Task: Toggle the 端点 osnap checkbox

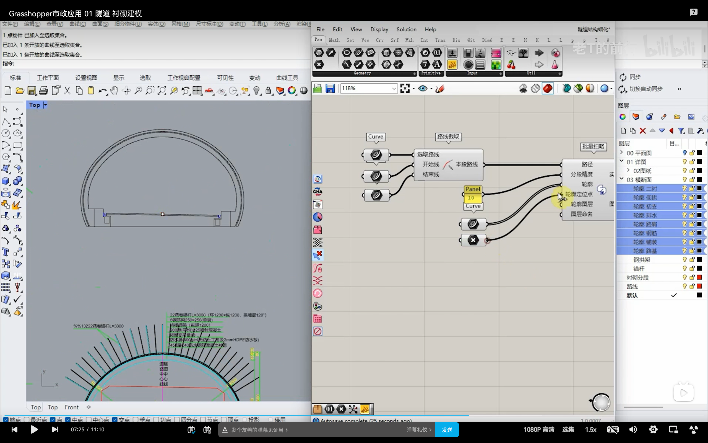Action: point(6,419)
